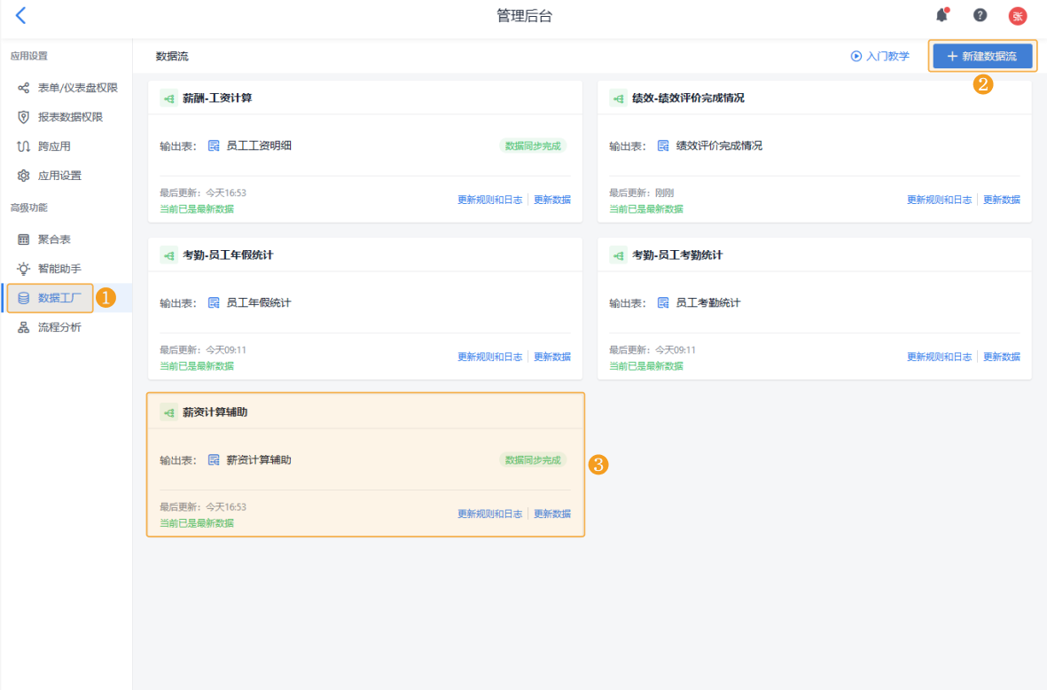
Task: Click the data flow icon beside 薪酬-工资计算
Action: point(169,98)
